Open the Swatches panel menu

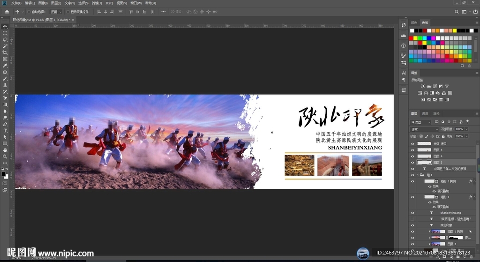[x=477, y=22]
